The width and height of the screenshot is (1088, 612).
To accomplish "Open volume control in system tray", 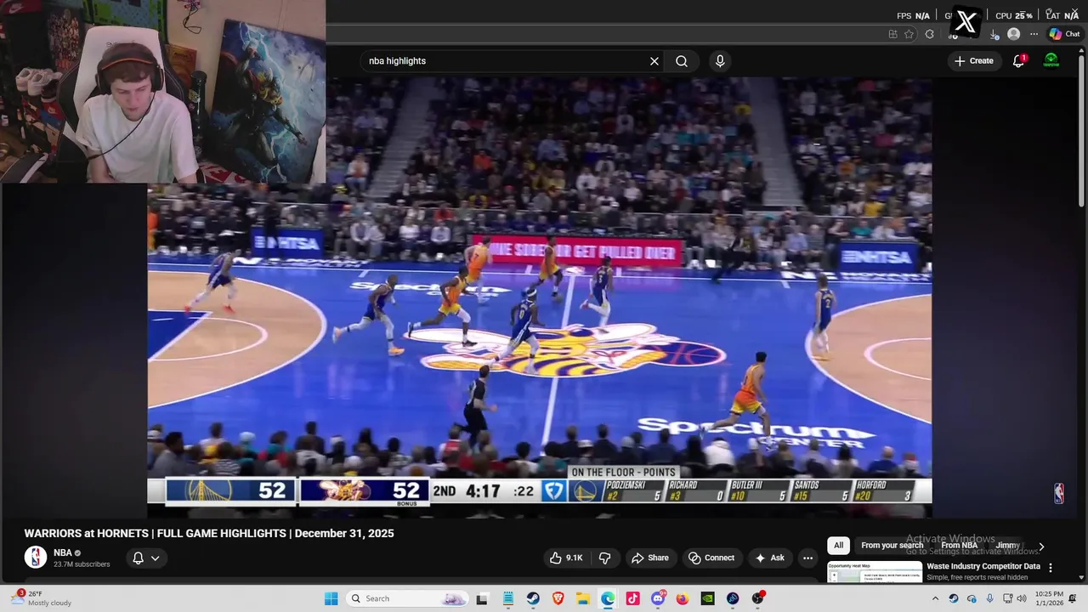I will point(1022,598).
